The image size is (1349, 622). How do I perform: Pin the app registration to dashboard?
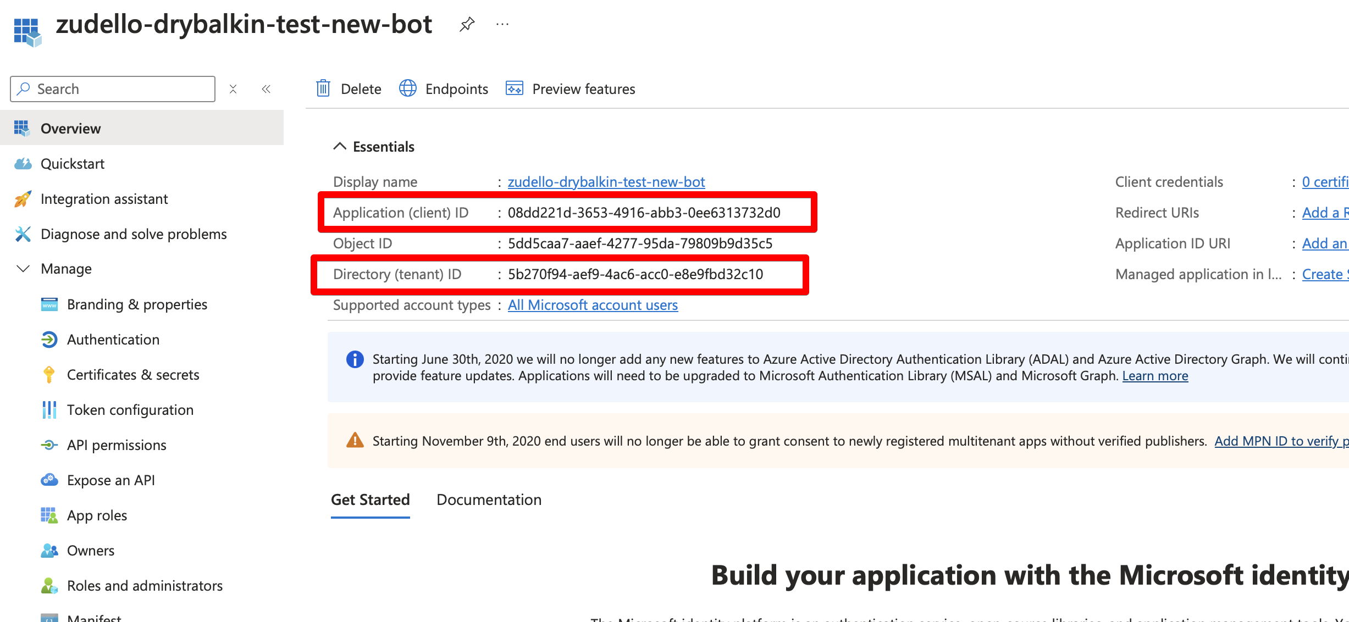467,24
